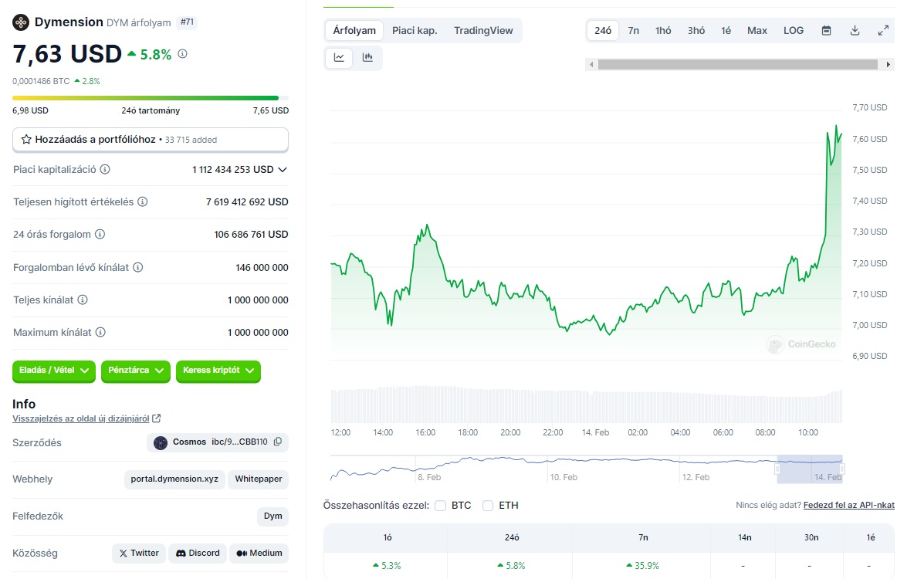
Task: Open the info icon beside 5.8% change
Action: pyautogui.click(x=182, y=54)
